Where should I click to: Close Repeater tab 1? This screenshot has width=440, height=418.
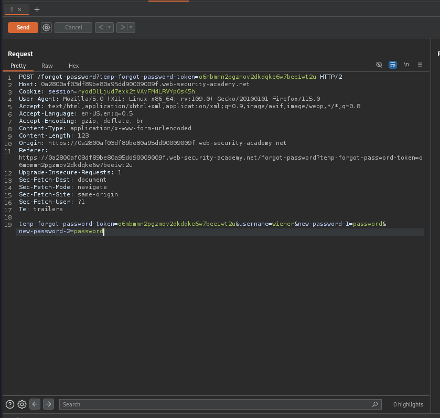click(20, 10)
